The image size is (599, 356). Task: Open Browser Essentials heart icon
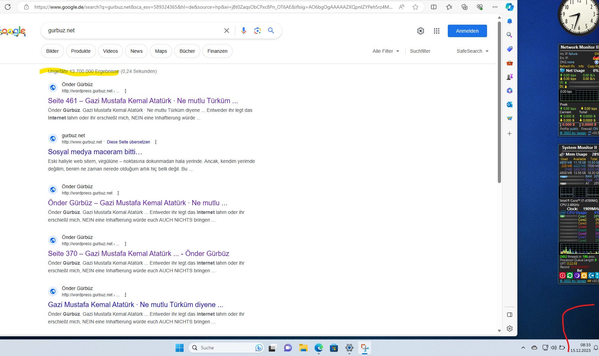(480, 7)
